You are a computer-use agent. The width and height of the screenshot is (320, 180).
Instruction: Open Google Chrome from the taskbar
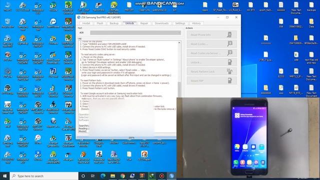pos(122,176)
